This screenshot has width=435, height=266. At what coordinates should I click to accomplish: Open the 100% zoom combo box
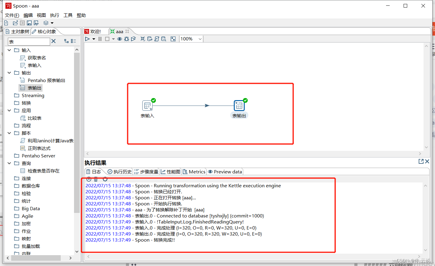(x=191, y=39)
